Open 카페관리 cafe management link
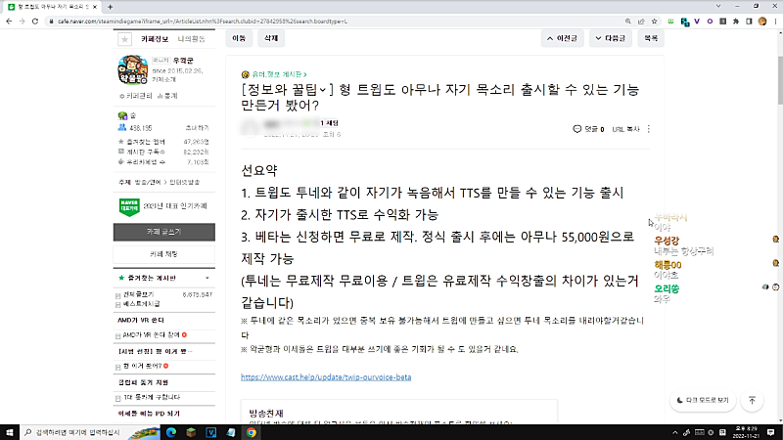 (x=136, y=96)
